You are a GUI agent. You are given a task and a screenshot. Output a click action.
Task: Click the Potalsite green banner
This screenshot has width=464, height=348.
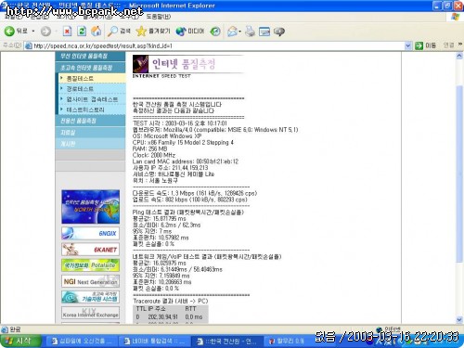[x=90, y=265]
